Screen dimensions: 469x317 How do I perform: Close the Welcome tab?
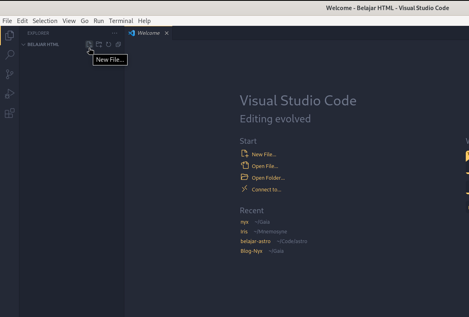(x=167, y=33)
